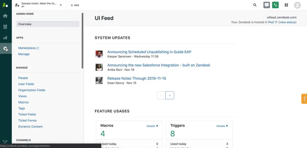Close the Sample ticket tab
Screen dimensions: 307x148
(61, 5)
